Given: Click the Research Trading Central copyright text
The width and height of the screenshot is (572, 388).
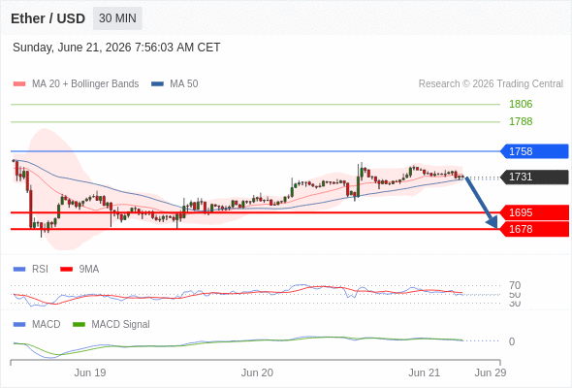Looking at the screenshot, I should coord(491,84).
